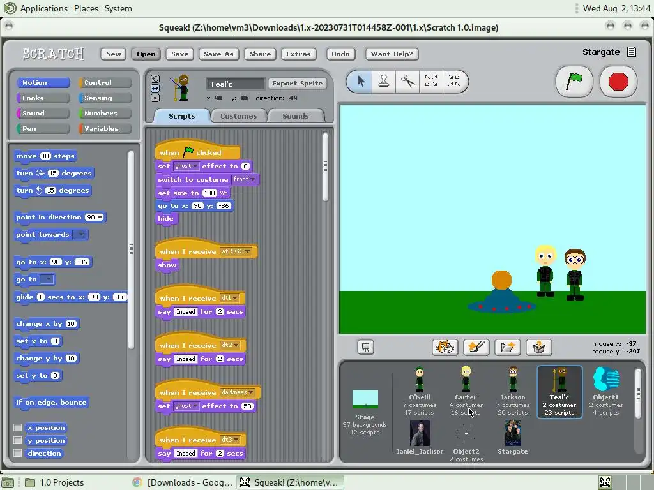Click the green flag start button

click(574, 81)
